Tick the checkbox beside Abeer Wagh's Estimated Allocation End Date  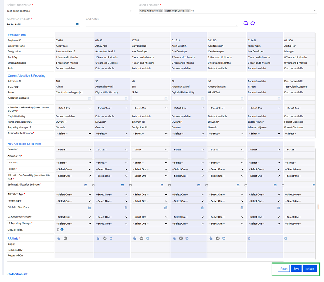pos(283,186)
